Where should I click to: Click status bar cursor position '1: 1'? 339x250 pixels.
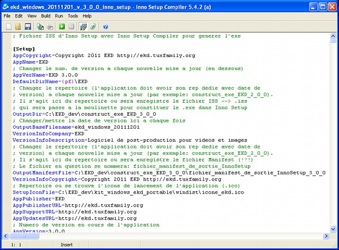pyautogui.click(x=16, y=245)
